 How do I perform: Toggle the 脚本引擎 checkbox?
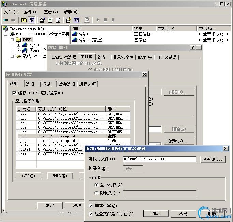click(91, 206)
